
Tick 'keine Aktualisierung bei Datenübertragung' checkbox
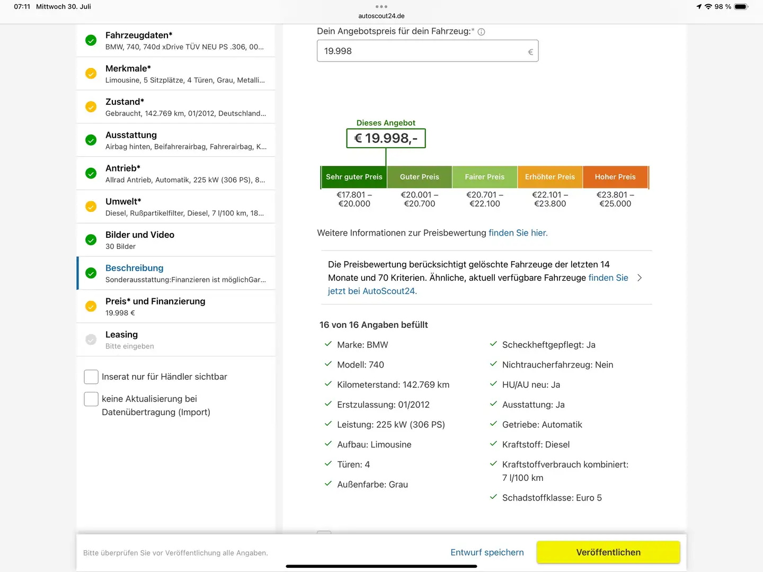point(91,399)
